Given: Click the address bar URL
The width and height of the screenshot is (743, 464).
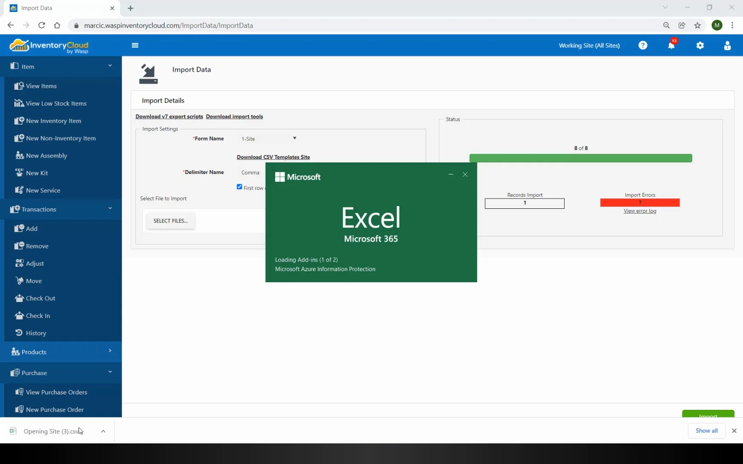Looking at the screenshot, I should [x=169, y=25].
